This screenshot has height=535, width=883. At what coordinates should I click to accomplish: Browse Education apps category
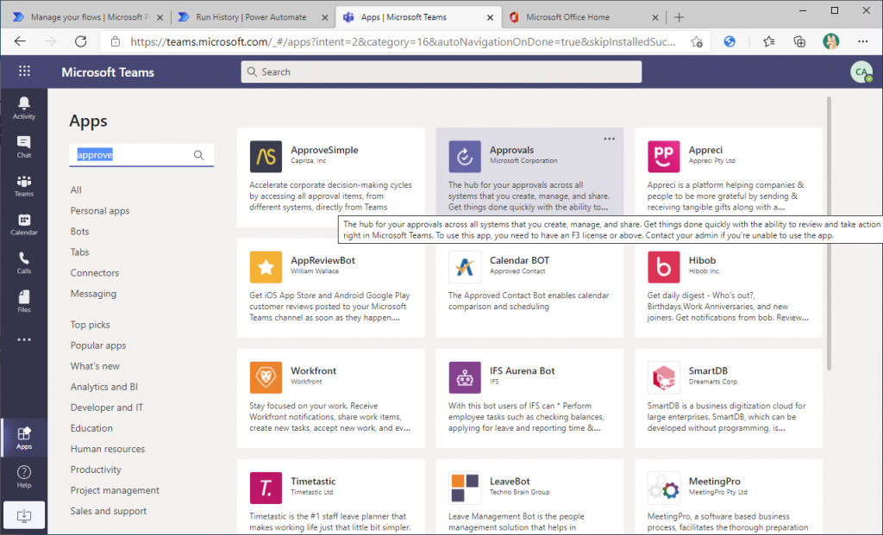[91, 429]
